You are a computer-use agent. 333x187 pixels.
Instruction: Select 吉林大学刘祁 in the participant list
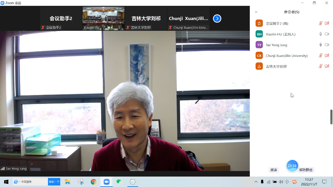tap(276, 66)
